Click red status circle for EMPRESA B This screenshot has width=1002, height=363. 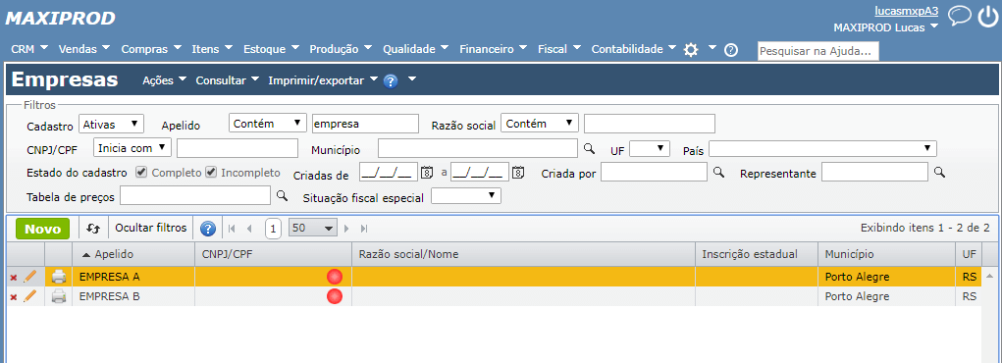click(335, 296)
